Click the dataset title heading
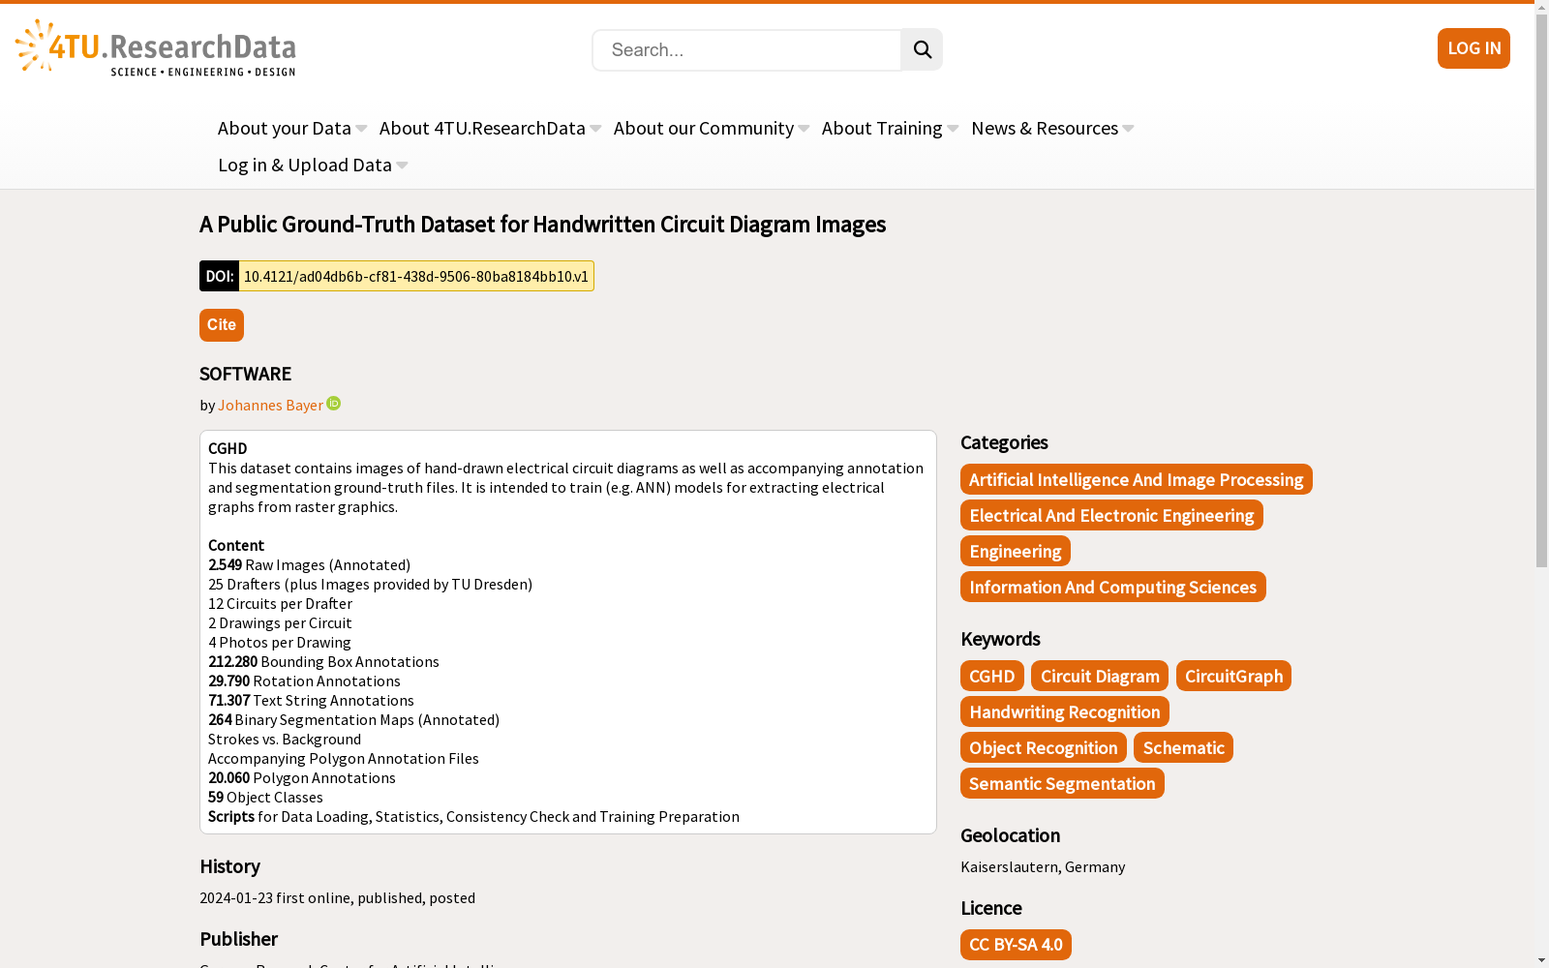This screenshot has height=968, width=1549. click(542, 225)
